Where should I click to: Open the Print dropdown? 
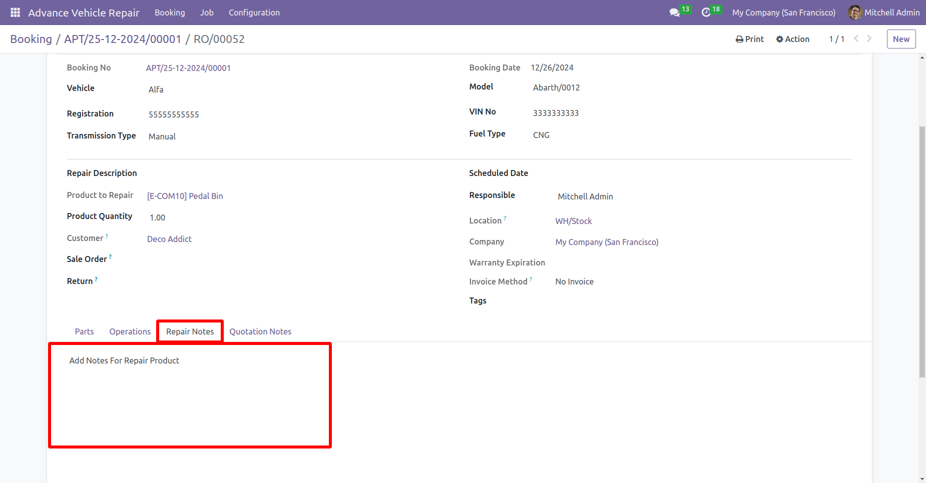[x=750, y=39]
